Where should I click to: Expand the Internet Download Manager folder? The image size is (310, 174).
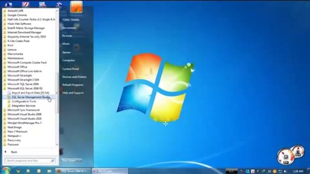[x=24, y=32]
